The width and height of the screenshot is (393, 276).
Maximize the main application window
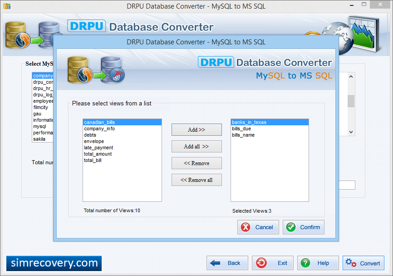[364, 4]
